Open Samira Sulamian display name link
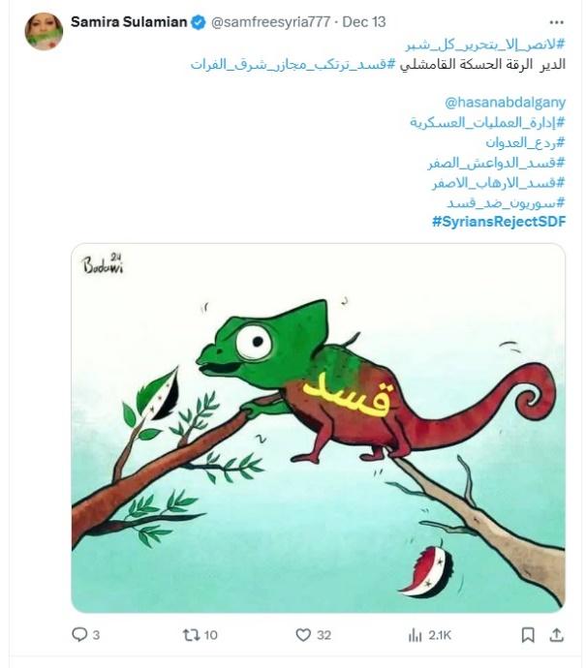 tap(129, 21)
